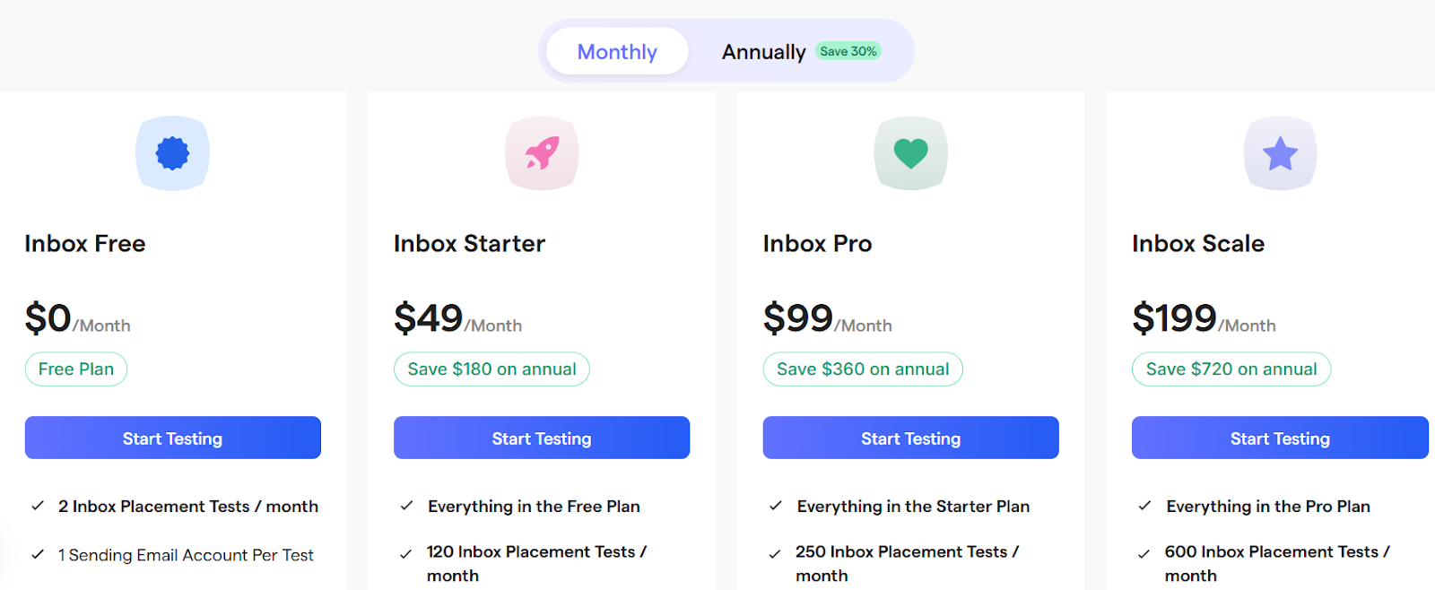1435x590 pixels.
Task: Start Testing the Inbox Starter plan
Action: pyautogui.click(x=541, y=438)
